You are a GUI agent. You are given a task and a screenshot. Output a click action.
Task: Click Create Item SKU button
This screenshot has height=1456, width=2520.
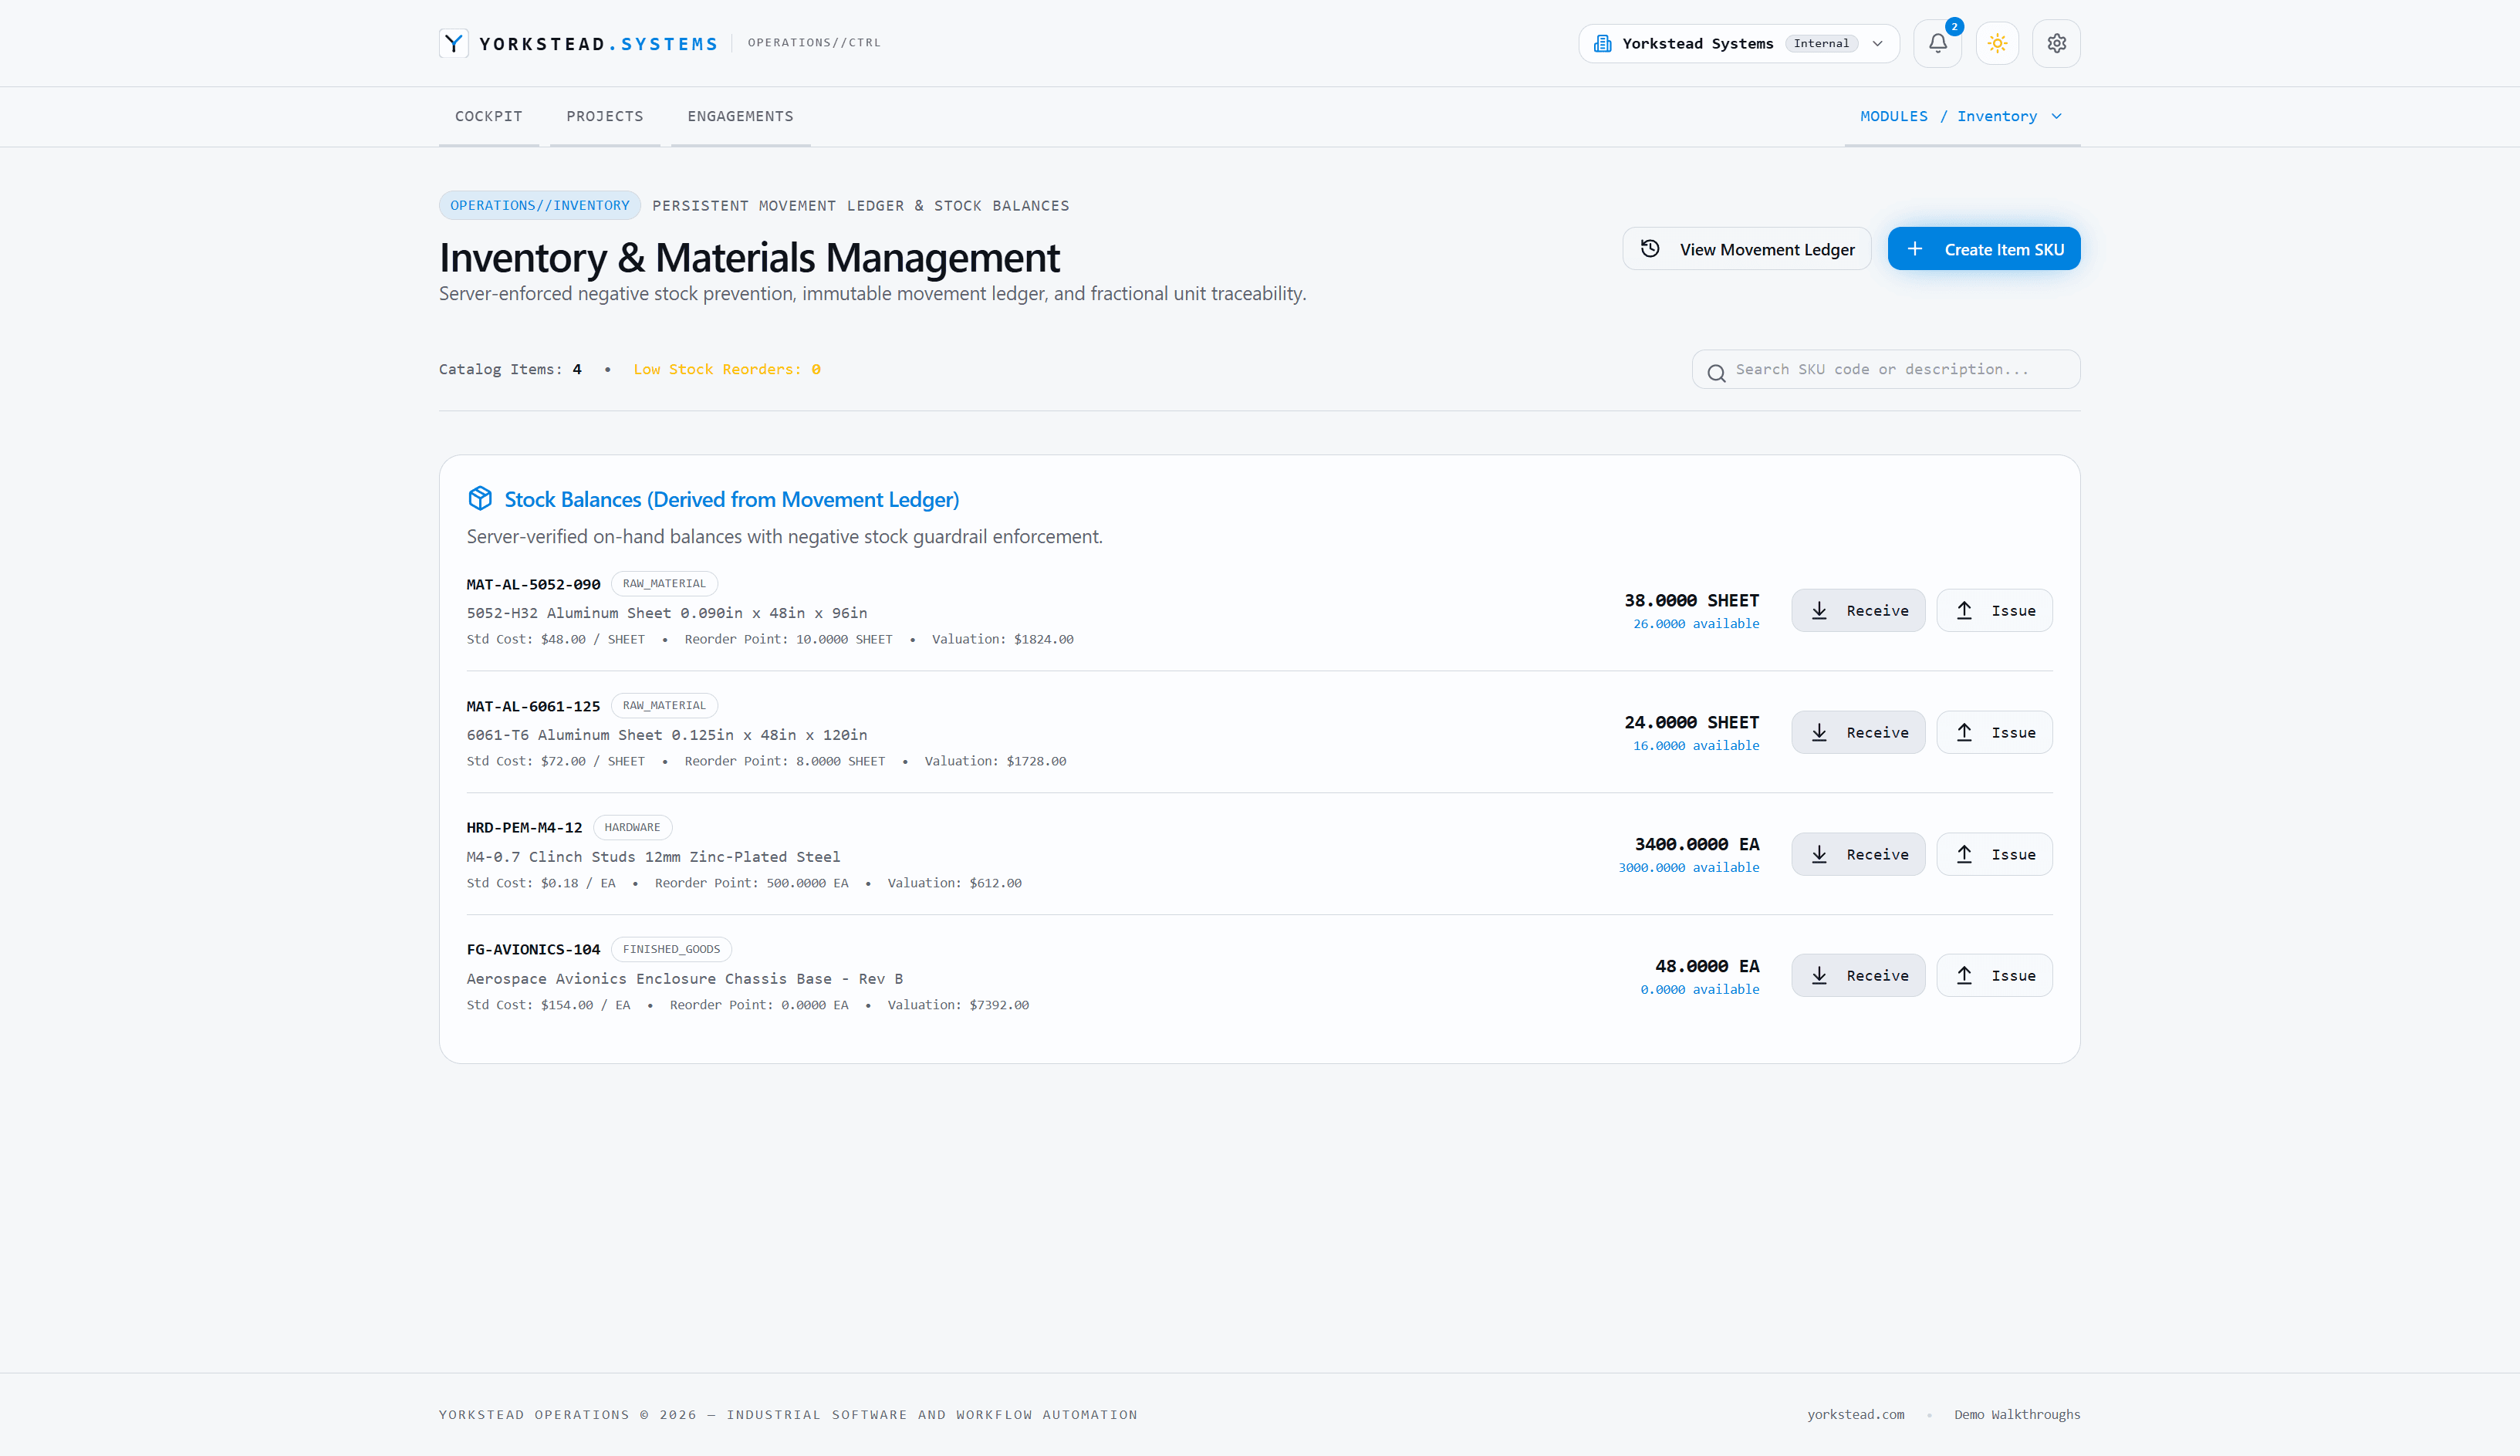point(1984,249)
